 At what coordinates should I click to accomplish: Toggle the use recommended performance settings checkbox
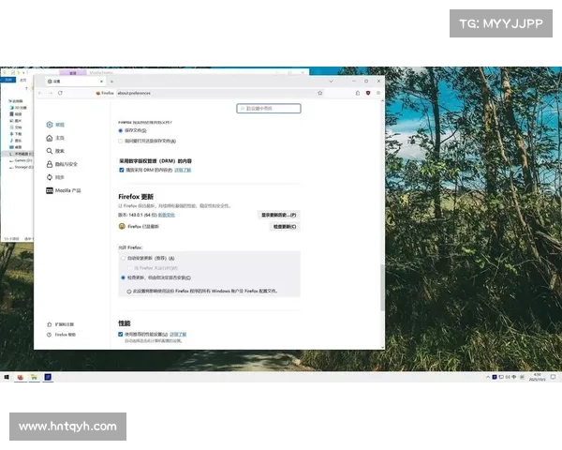click(x=121, y=335)
